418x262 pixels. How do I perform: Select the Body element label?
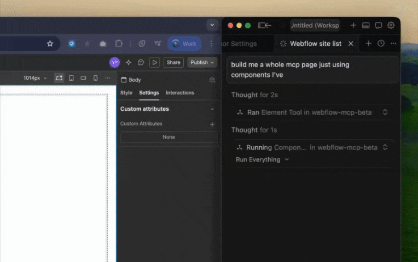(x=135, y=80)
